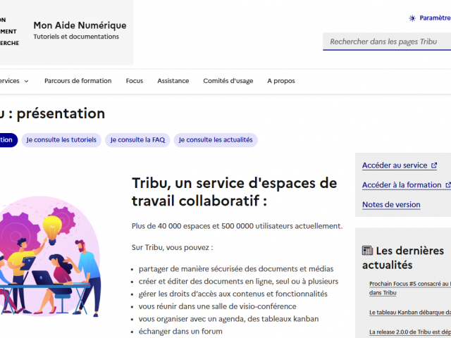
Task: Click external-link icon beside Accéder au service
Action: [x=434, y=166]
